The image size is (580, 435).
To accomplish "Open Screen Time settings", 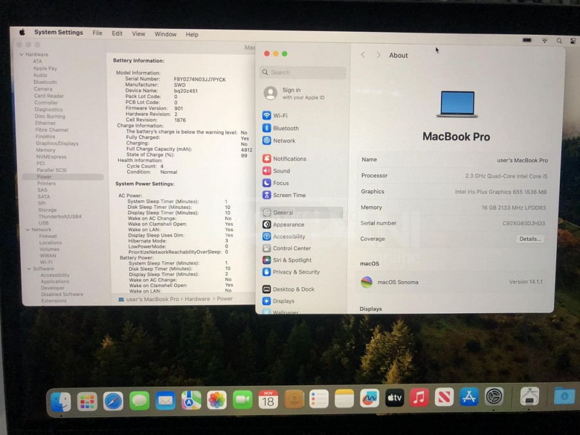I will coord(289,195).
